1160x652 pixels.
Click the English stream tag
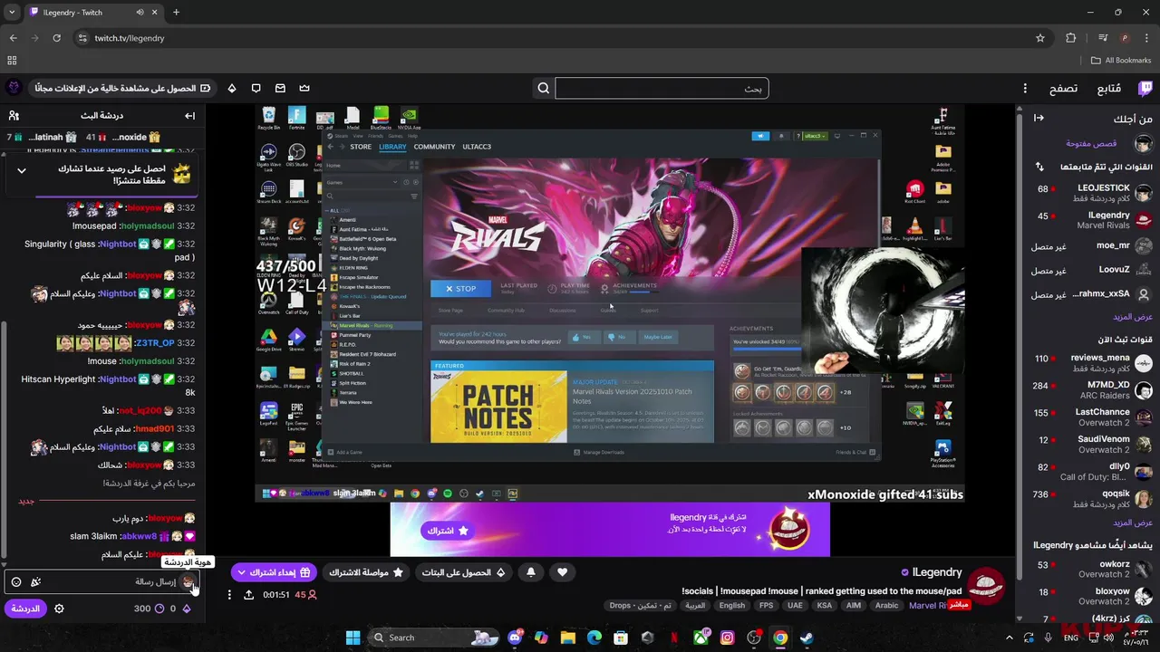tap(731, 606)
